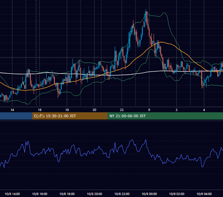Click the 10/8 18:00 date label
This screenshot has width=223, height=197.
[x=67, y=194]
